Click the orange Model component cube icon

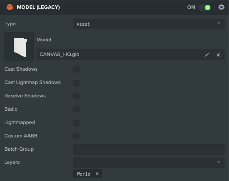[x=10, y=7]
